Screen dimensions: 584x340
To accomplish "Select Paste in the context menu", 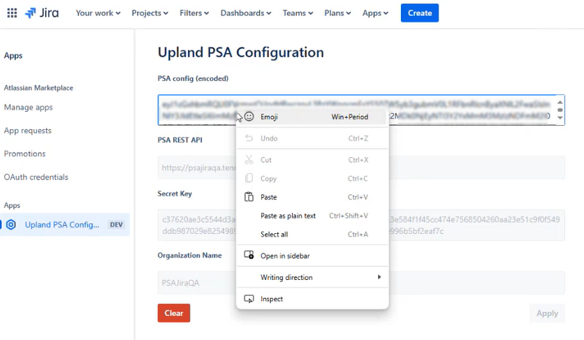I will tap(312, 197).
